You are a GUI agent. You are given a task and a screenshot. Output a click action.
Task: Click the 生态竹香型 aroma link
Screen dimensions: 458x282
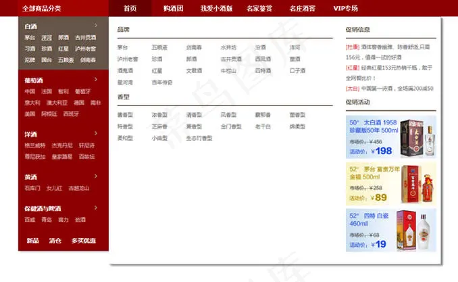pyautogui.click(x=199, y=138)
